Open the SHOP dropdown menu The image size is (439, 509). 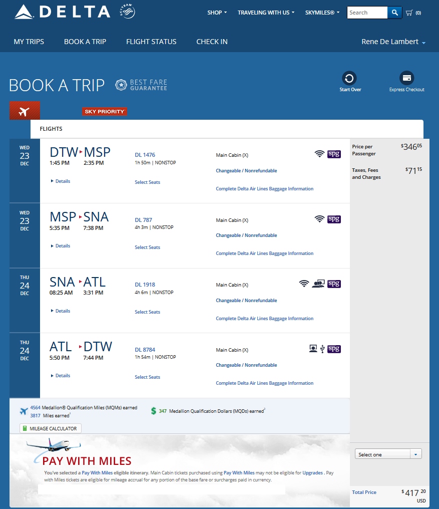pos(217,13)
